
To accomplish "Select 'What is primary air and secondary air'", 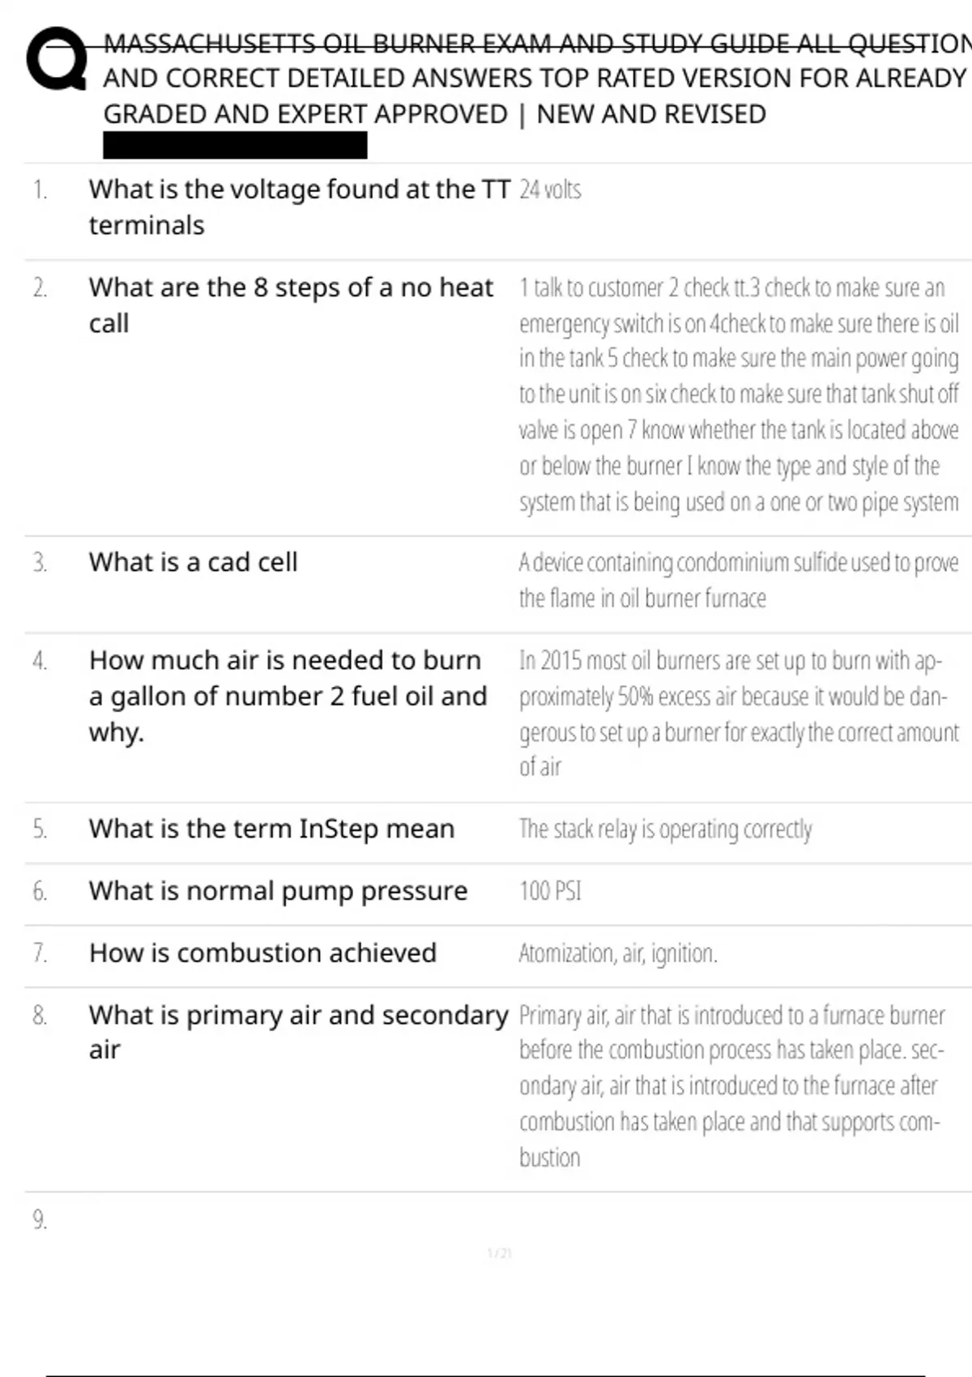I will point(298,1032).
